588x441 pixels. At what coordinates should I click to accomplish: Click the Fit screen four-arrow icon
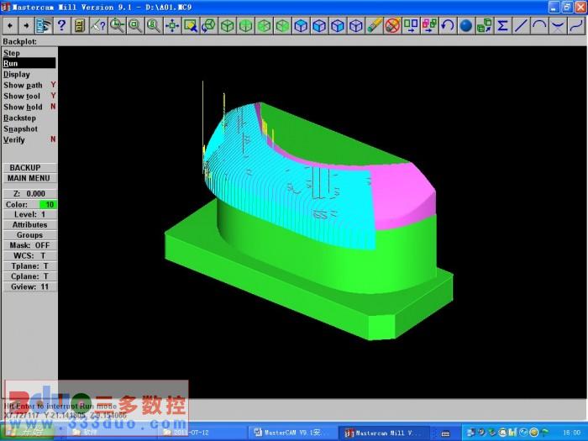(172, 25)
